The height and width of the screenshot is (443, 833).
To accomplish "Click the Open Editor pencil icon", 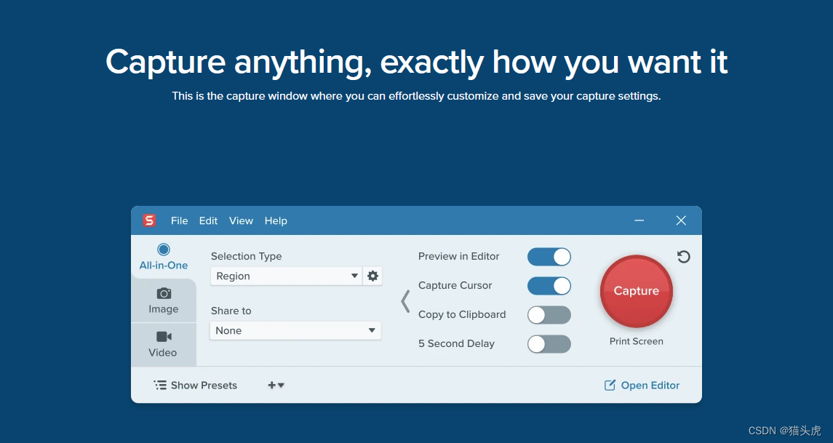I will click(x=610, y=385).
